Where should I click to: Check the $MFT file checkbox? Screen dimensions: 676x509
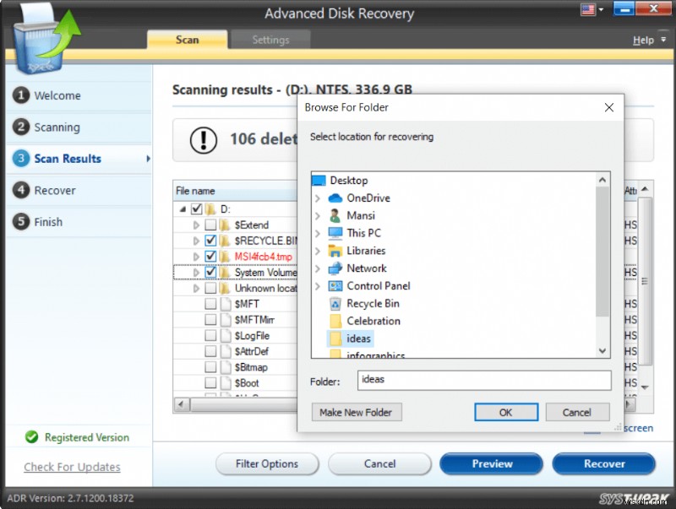tap(210, 304)
